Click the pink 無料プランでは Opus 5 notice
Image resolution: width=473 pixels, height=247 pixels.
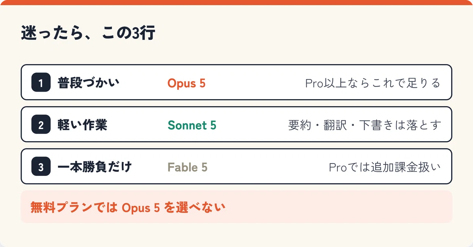pos(236,207)
